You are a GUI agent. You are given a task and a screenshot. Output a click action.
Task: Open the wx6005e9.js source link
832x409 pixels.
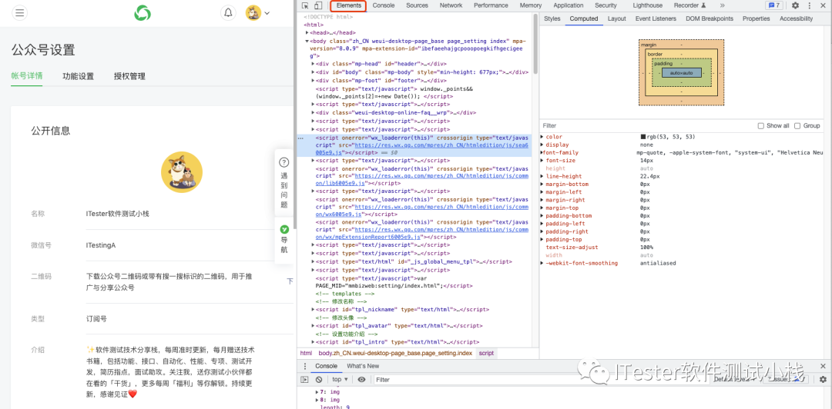click(x=422, y=211)
